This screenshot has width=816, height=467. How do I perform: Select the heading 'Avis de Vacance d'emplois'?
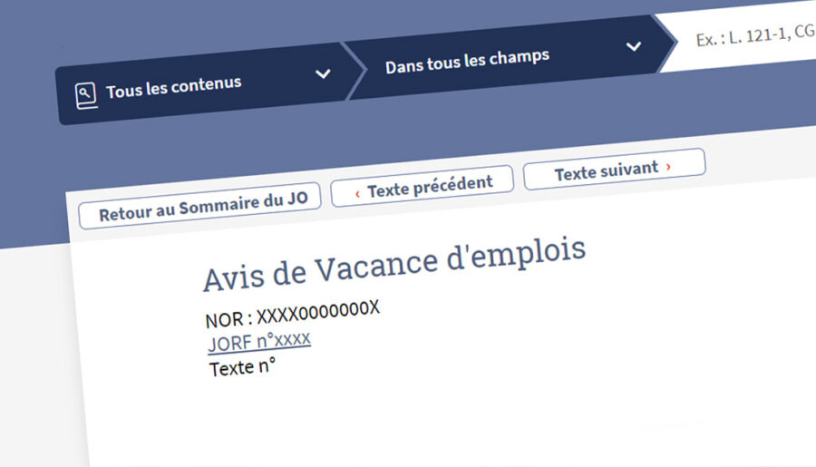point(394,265)
